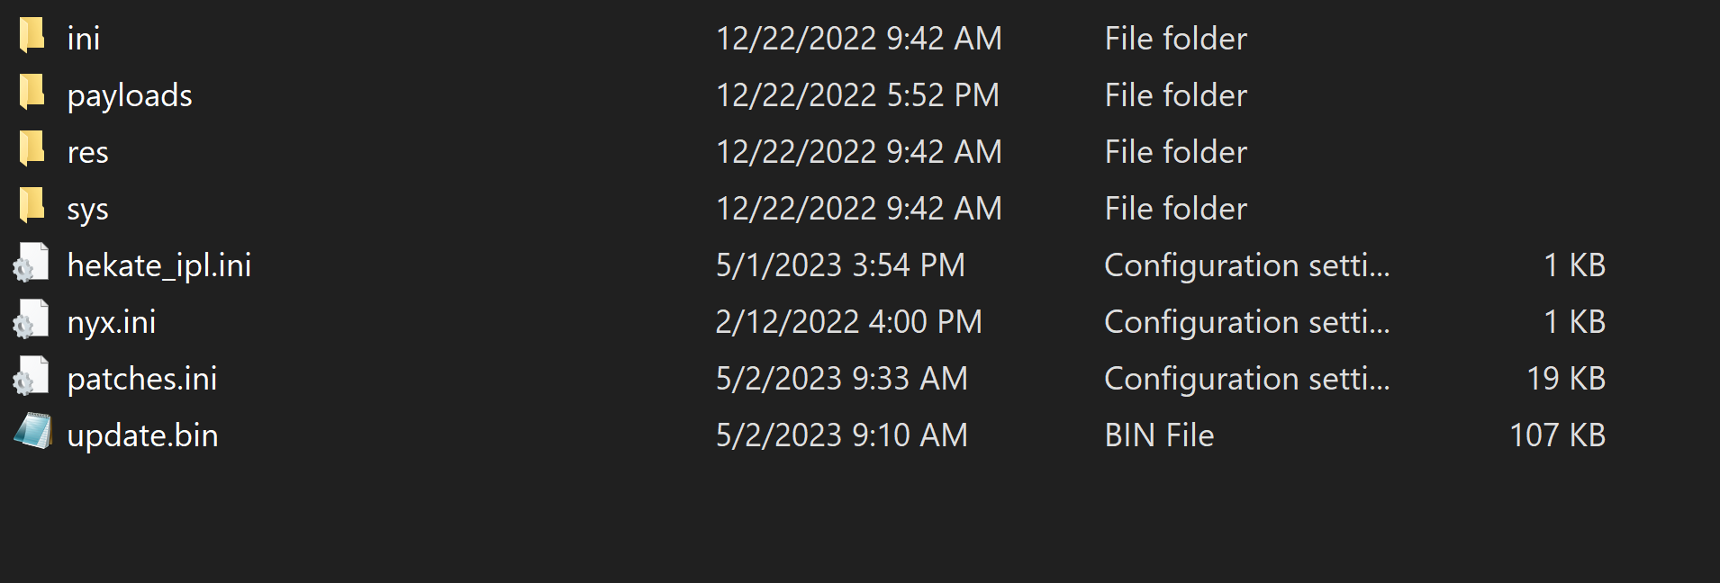Select the payloads folder icon
1720x583 pixels.
tap(32, 93)
